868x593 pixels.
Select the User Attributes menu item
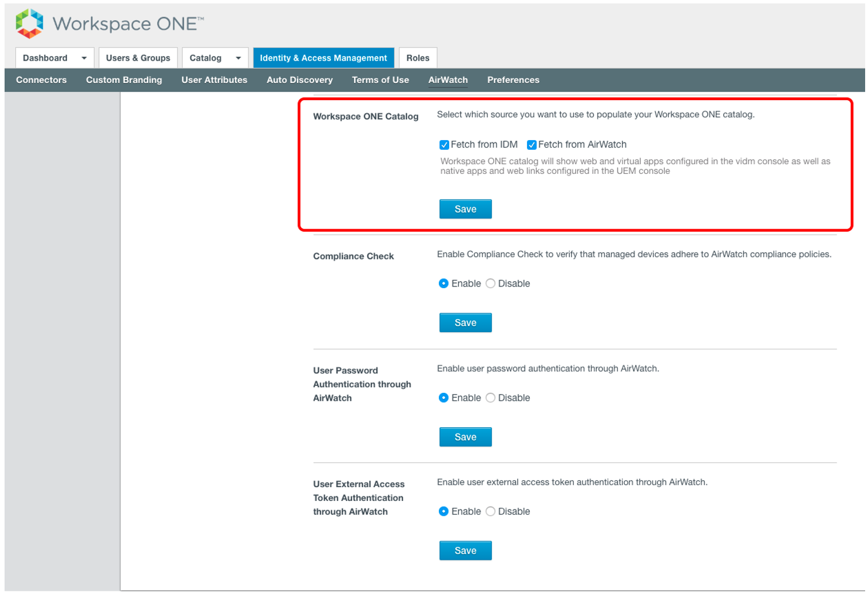[x=213, y=79]
